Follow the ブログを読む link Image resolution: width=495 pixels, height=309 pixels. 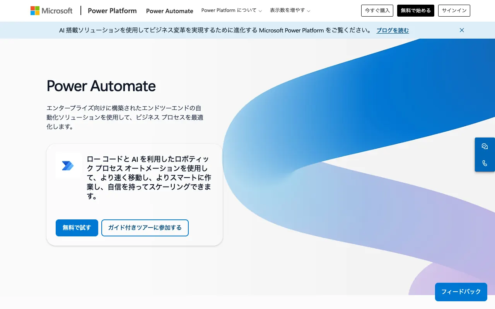pos(393,30)
